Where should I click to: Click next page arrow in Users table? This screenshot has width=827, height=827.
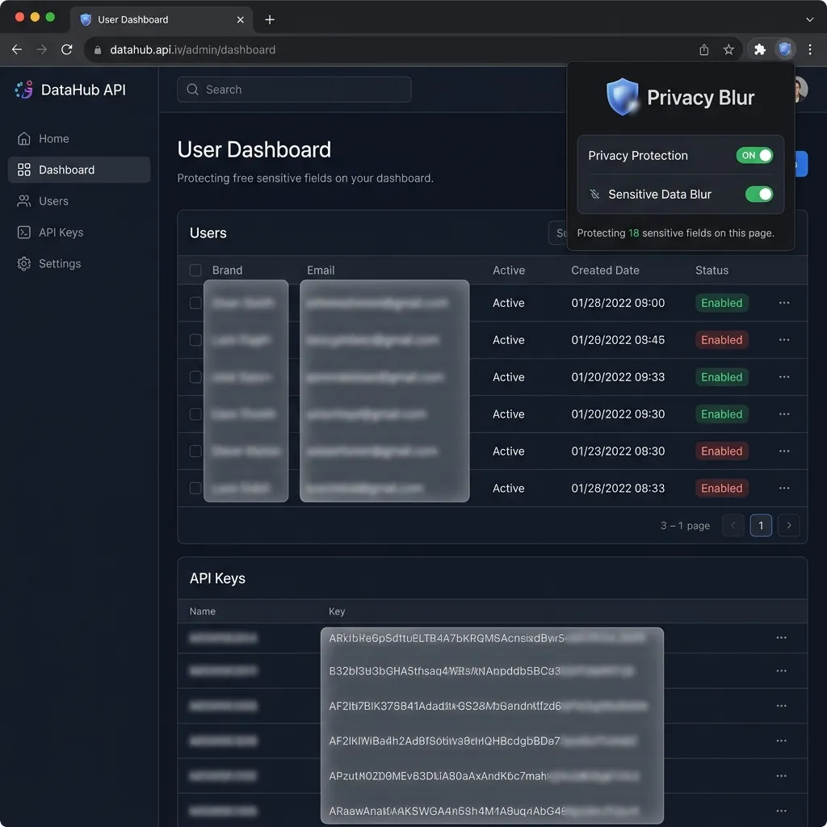pos(789,525)
